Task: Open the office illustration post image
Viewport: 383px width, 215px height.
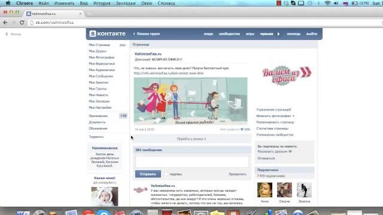Action: [x=190, y=101]
